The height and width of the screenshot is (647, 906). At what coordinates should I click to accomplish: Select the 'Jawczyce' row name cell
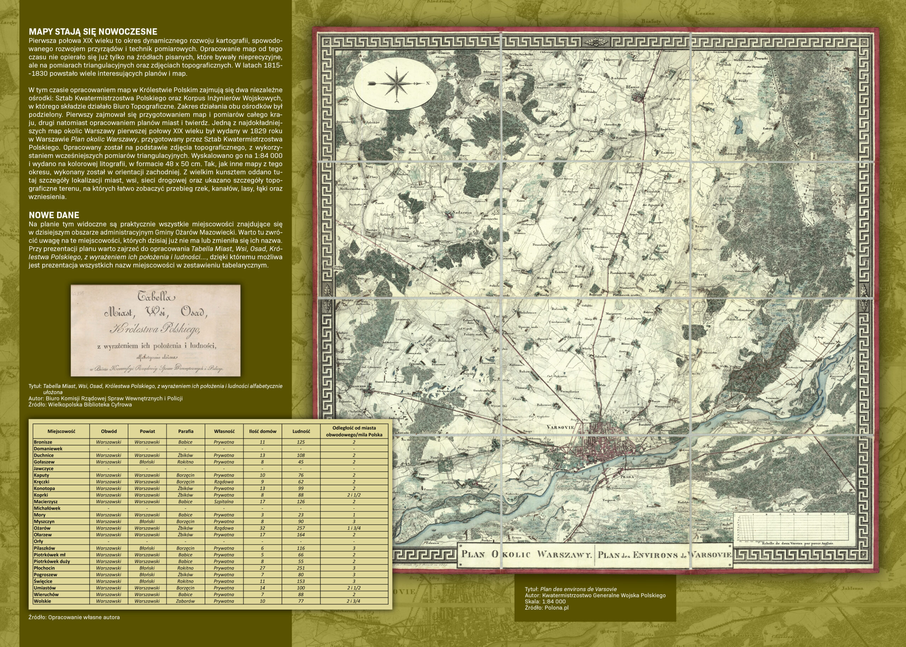(x=61, y=468)
